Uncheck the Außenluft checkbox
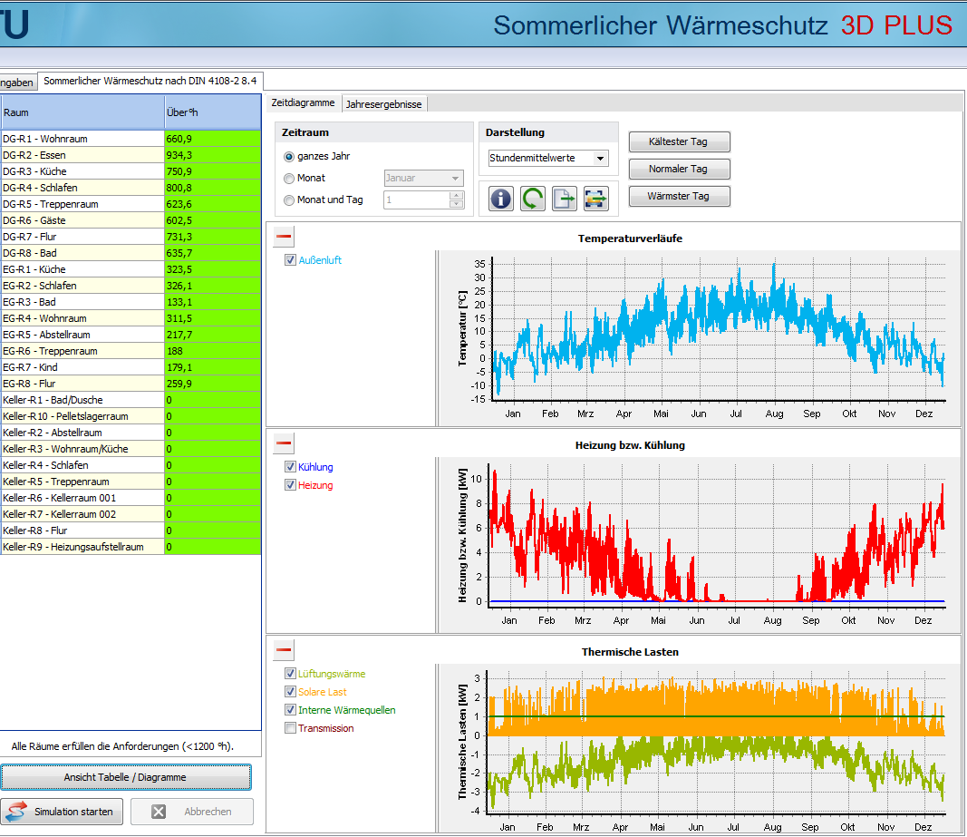Image resolution: width=967 pixels, height=837 pixels. [x=290, y=260]
